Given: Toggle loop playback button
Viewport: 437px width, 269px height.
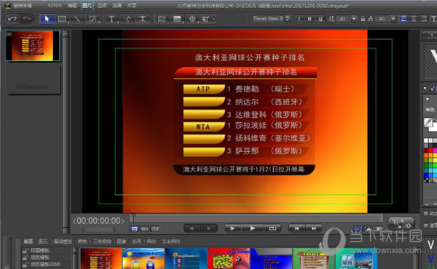Looking at the screenshot, I should click(x=272, y=229).
